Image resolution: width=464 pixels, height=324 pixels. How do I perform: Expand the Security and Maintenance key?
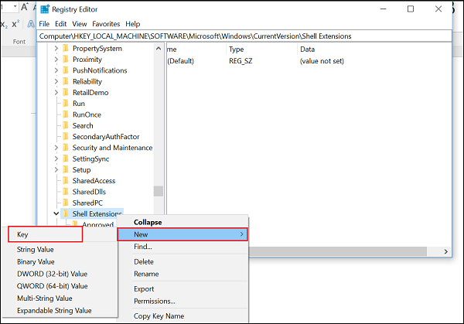[56, 148]
